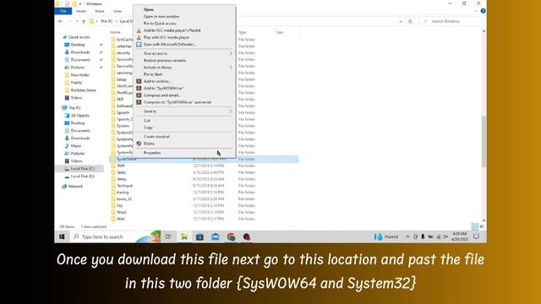Select Open in the context menu

pos(149,9)
